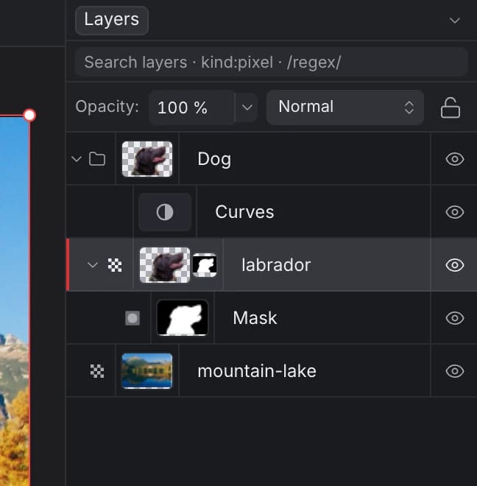Click the Mask layer thumbnail
Screen dimensions: 477x486
click(x=183, y=318)
